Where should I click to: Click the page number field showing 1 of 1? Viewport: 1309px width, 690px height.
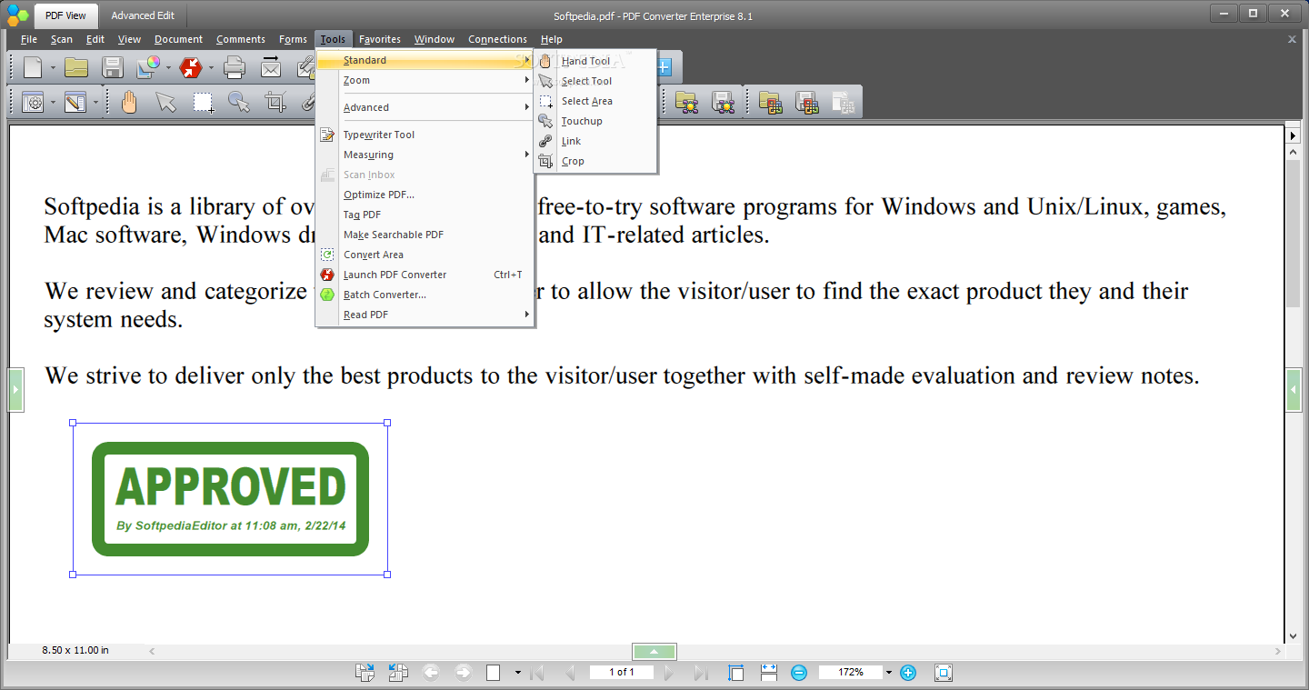click(622, 673)
